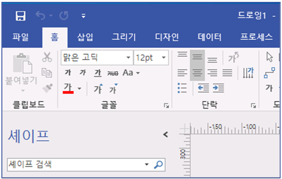Align paragraph text right
The image size is (282, 179).
click(x=212, y=73)
